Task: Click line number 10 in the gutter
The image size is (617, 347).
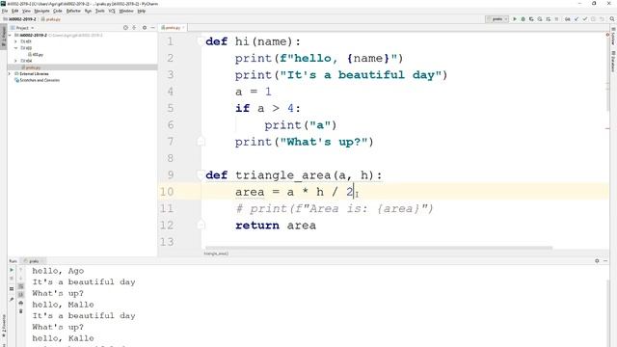Action: point(167,192)
